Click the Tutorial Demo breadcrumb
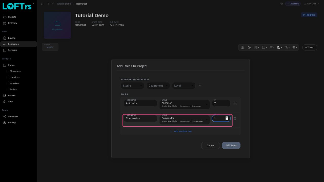Image resolution: width=324 pixels, height=182 pixels. click(64, 4)
